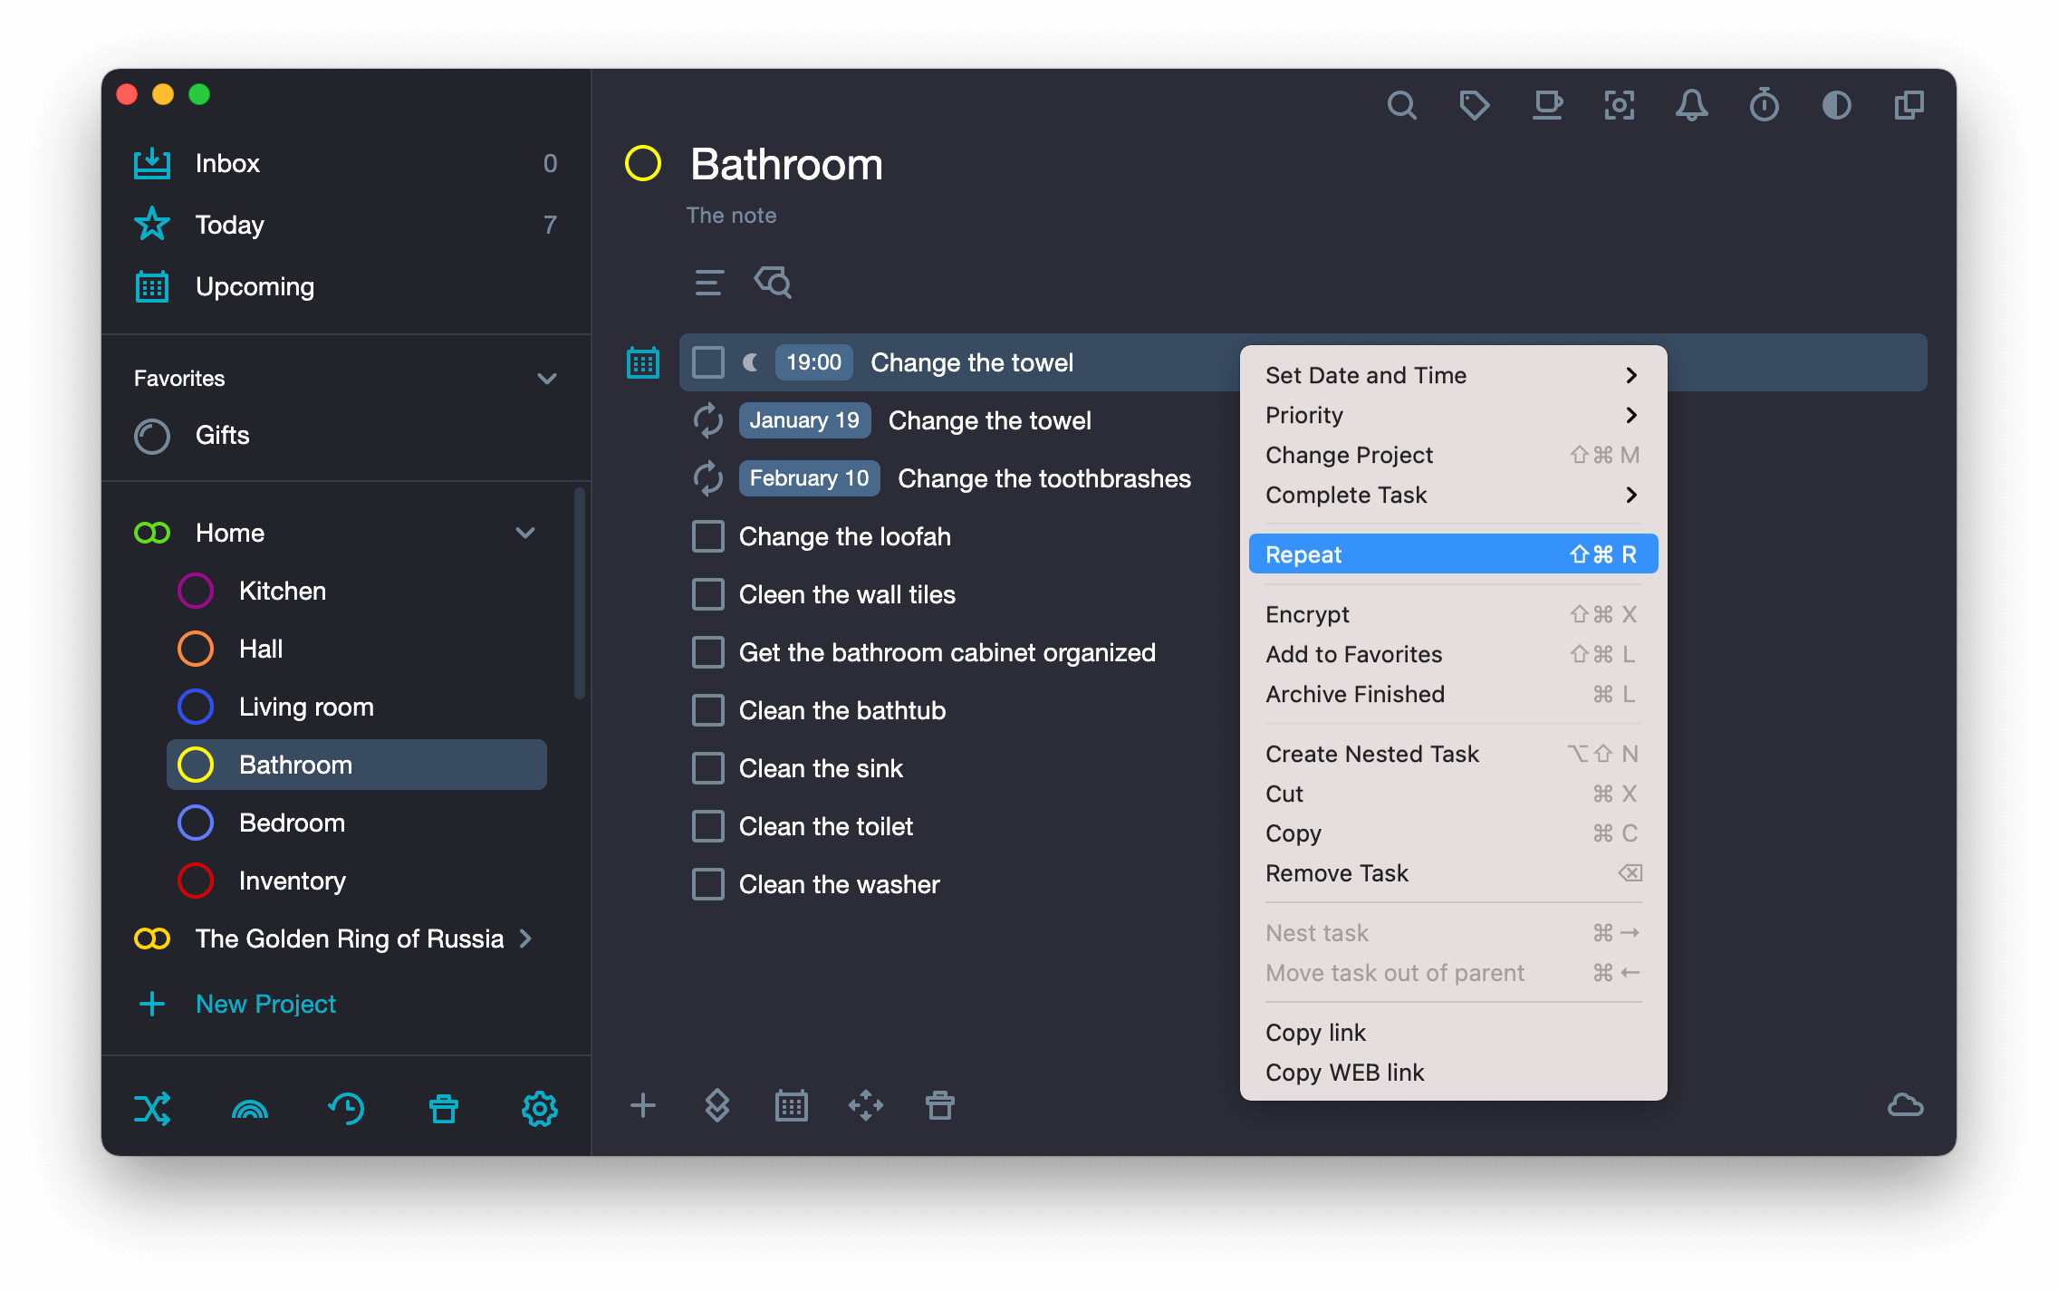Screen dimensions: 2058x1290
Task: Click the cloud sync icon
Action: coord(1906,1105)
